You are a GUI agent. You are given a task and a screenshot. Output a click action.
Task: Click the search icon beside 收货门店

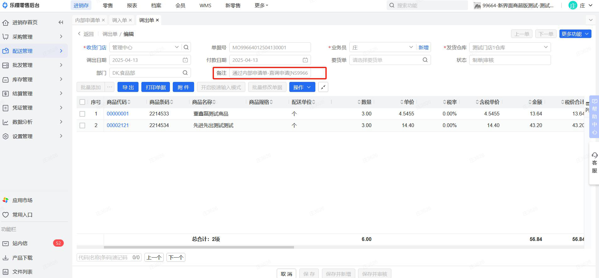click(186, 47)
